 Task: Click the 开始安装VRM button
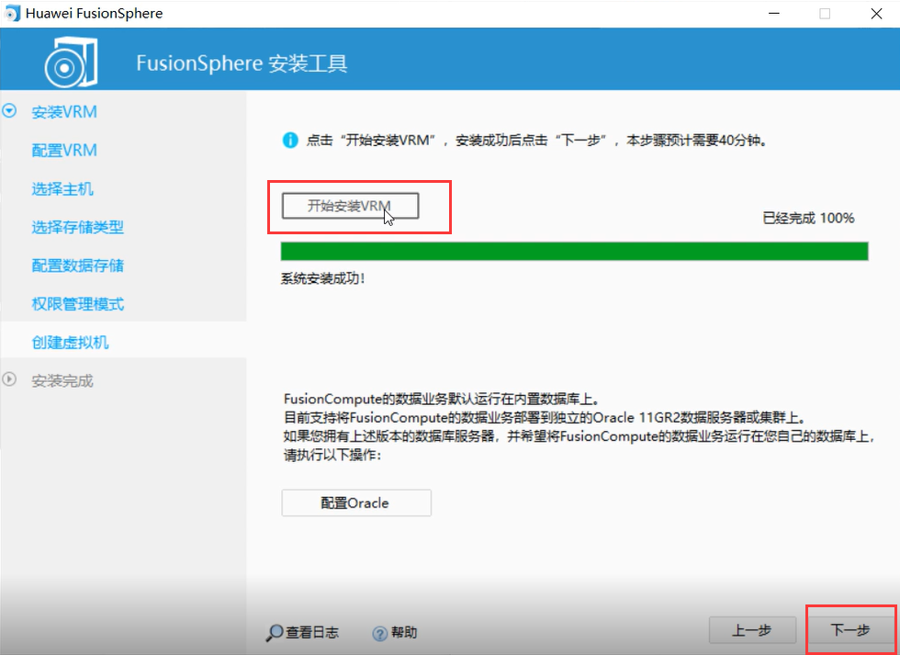point(350,206)
